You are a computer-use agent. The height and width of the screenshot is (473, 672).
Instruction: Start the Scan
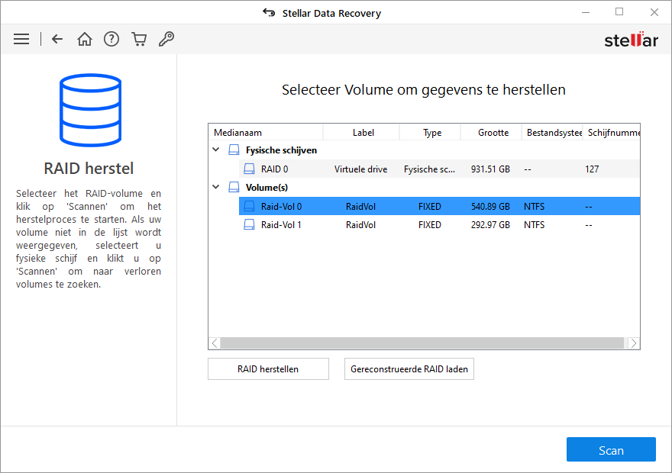point(611,450)
